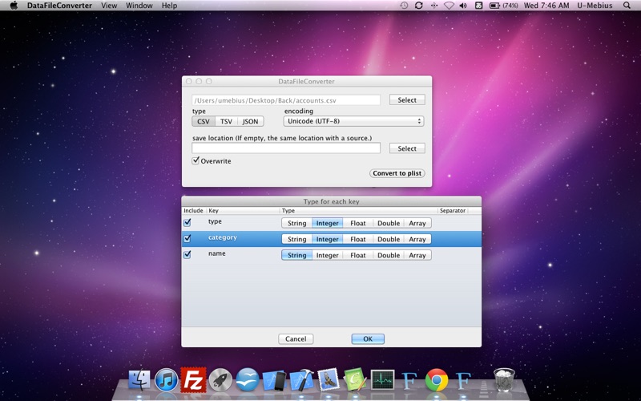Toggle Include checkbox for the name key
The image size is (641, 401).
(x=187, y=255)
